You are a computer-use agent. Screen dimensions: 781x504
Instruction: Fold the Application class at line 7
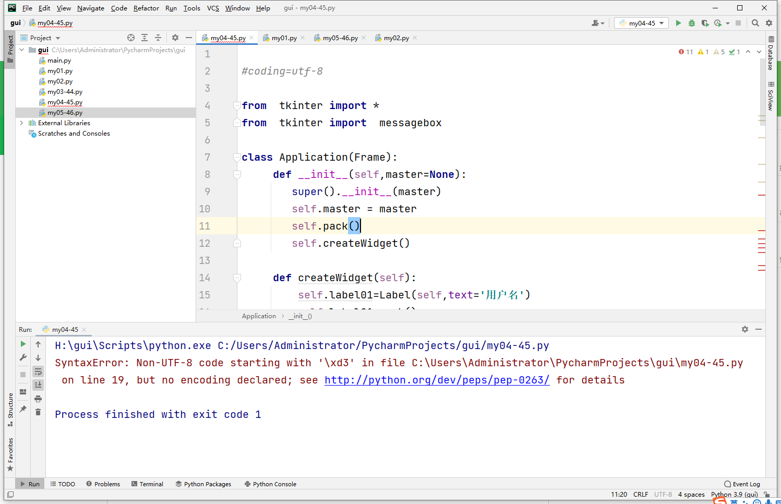(237, 157)
